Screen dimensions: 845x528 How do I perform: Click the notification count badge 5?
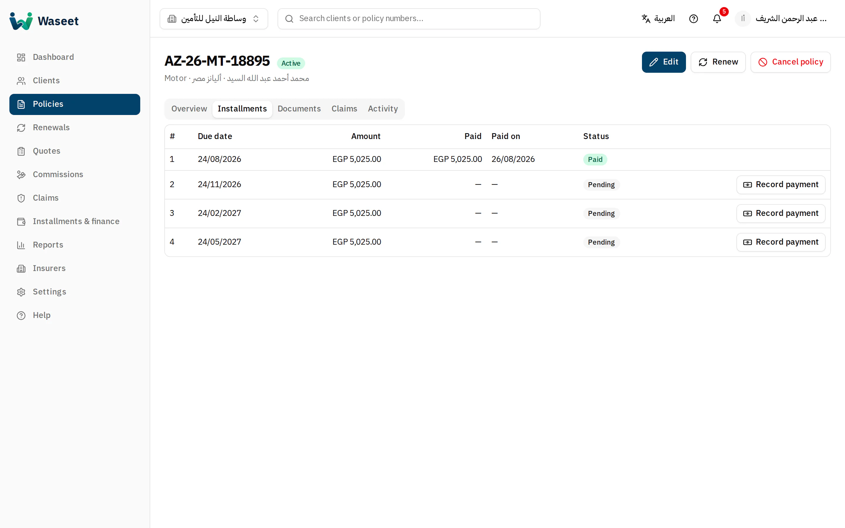(x=724, y=11)
